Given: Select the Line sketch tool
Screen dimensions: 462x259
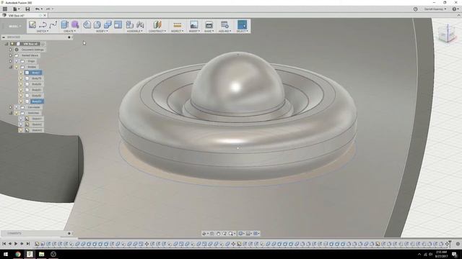Looking at the screenshot, I should pyautogui.click(x=43, y=25).
